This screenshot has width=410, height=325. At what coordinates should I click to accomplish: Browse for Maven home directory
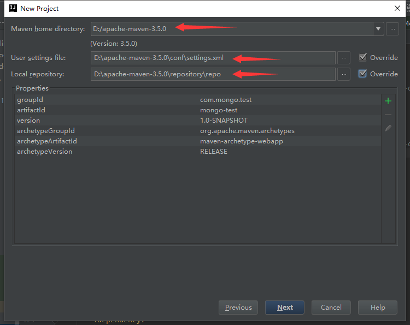(393, 29)
